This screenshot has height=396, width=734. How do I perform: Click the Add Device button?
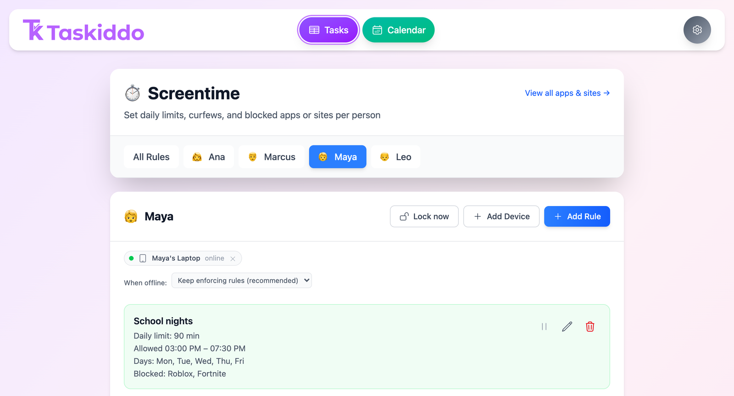point(501,217)
